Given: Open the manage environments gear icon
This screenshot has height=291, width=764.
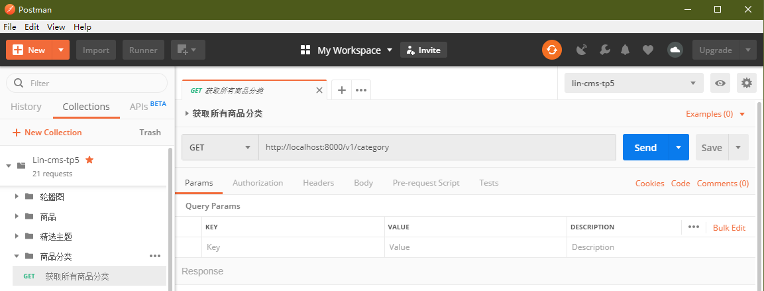Looking at the screenshot, I should coord(747,83).
